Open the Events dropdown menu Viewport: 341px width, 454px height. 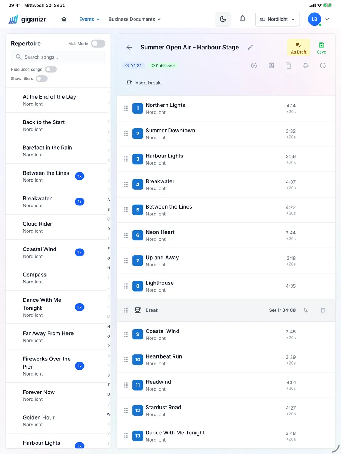(x=89, y=19)
